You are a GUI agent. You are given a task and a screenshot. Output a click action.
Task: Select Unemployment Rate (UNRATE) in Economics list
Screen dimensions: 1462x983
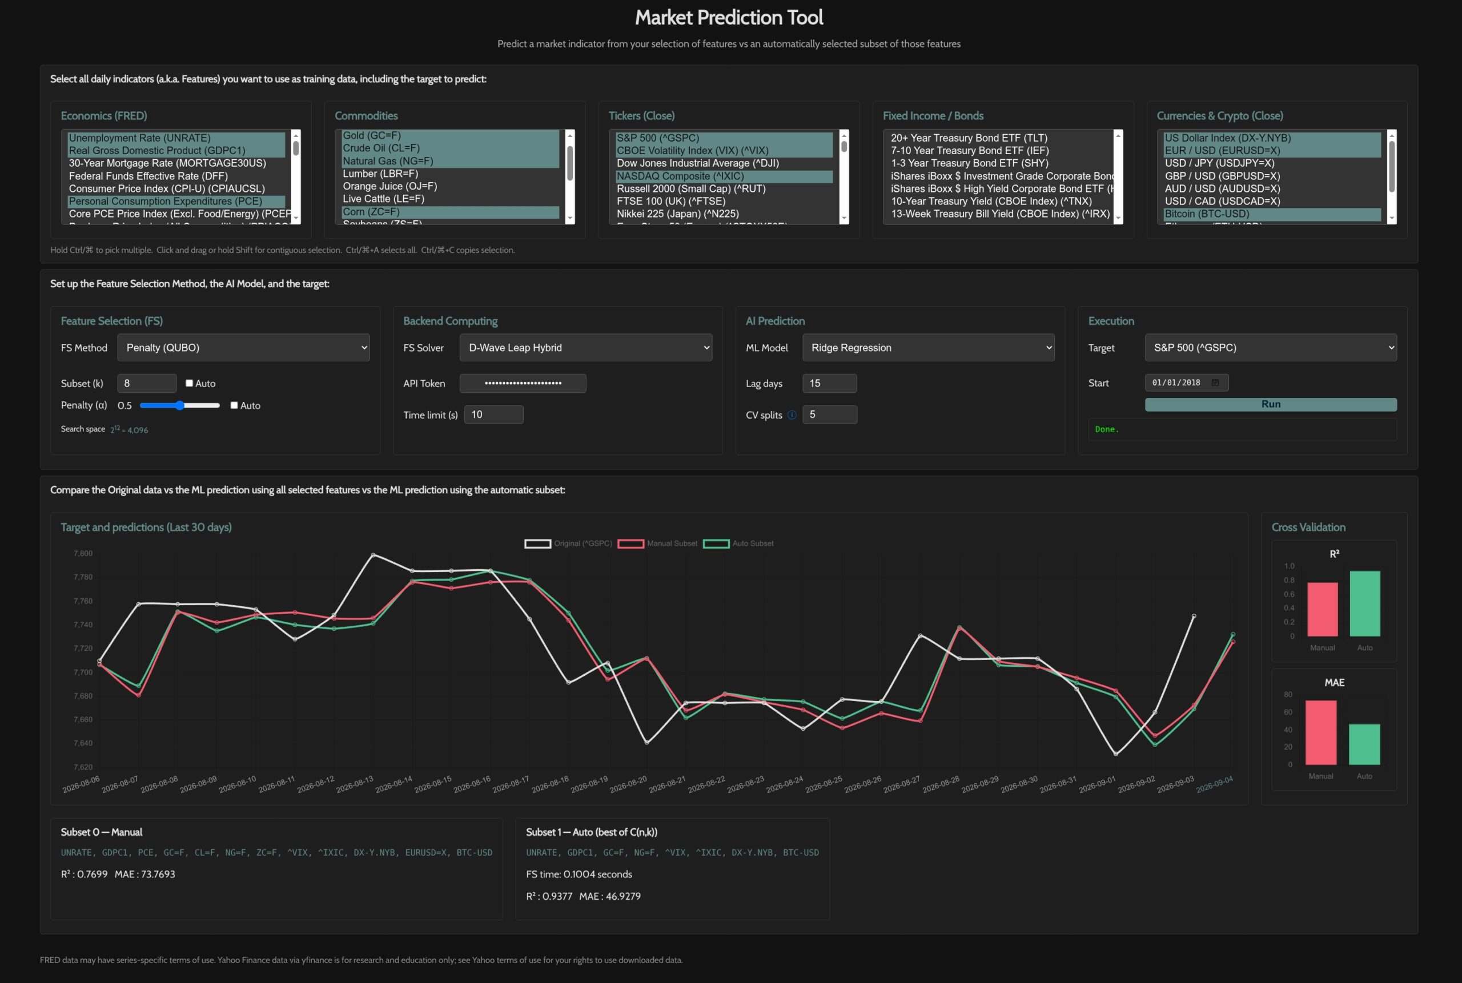(x=176, y=138)
